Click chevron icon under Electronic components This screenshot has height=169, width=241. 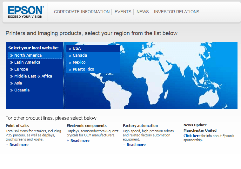[68, 140]
